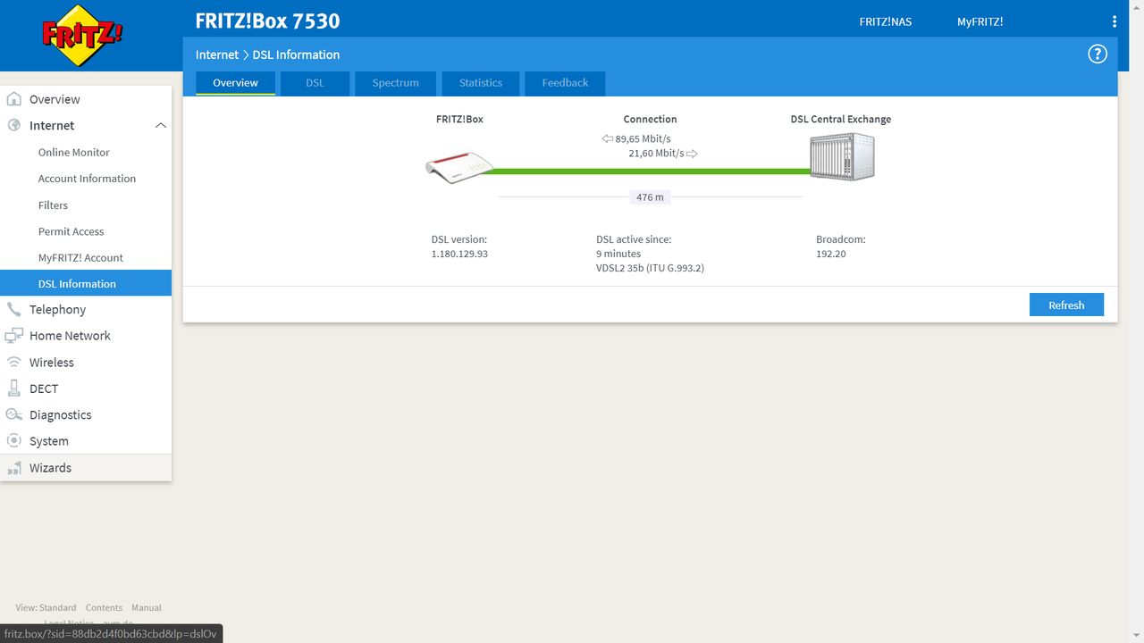Click the Refresh button
This screenshot has height=643, width=1144.
[x=1066, y=305]
